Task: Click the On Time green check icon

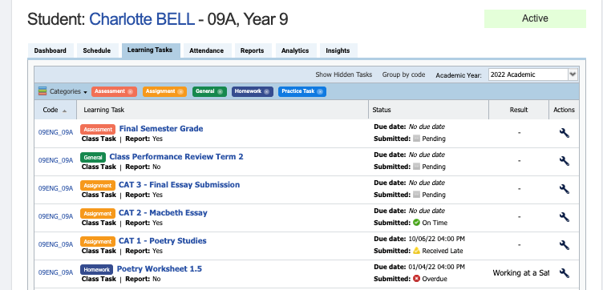Action: click(x=416, y=223)
